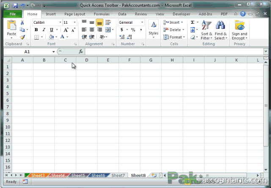Decrease font size with shrink icon
Image resolution: width=271 pixels, height=188 pixels.
[x=73, y=30]
